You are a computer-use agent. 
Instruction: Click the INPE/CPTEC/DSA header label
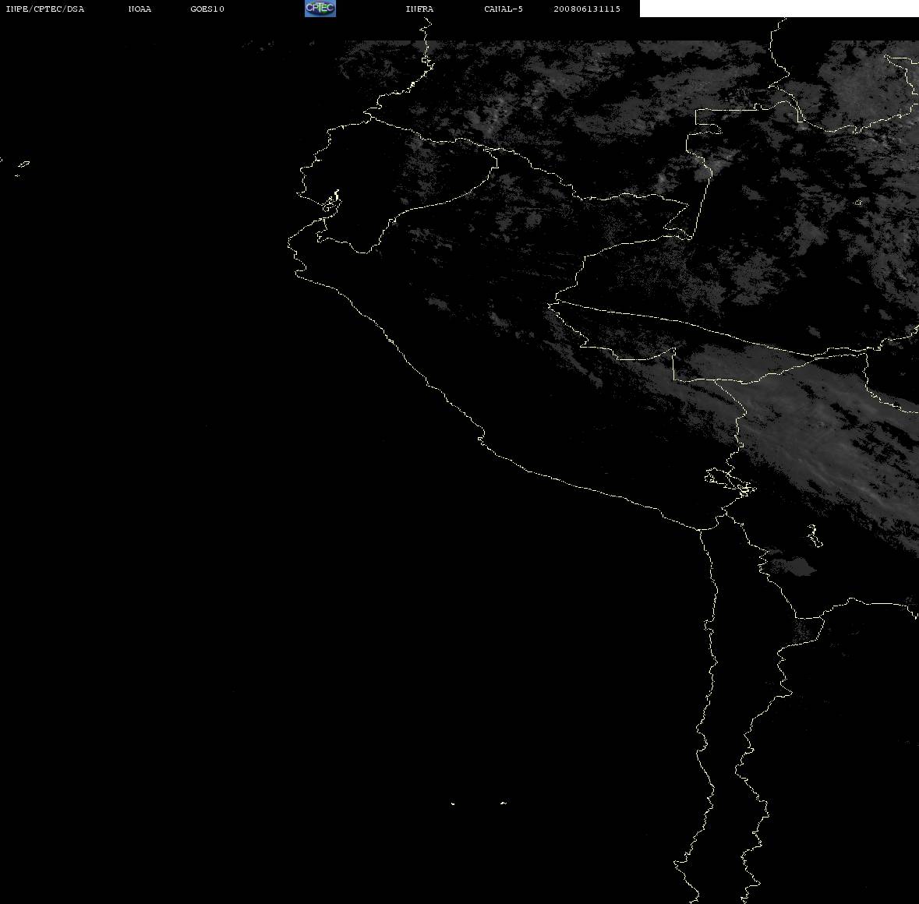(x=45, y=9)
